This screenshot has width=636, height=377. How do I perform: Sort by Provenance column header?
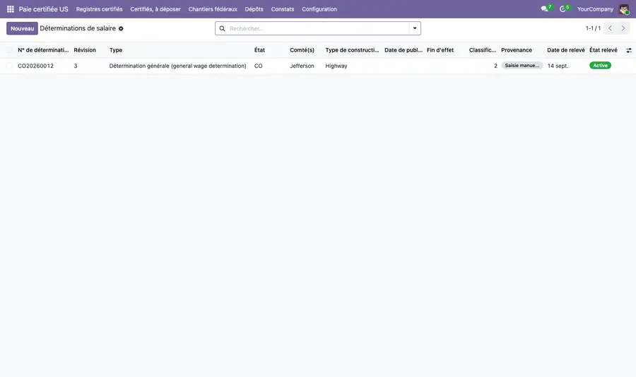tap(517, 50)
